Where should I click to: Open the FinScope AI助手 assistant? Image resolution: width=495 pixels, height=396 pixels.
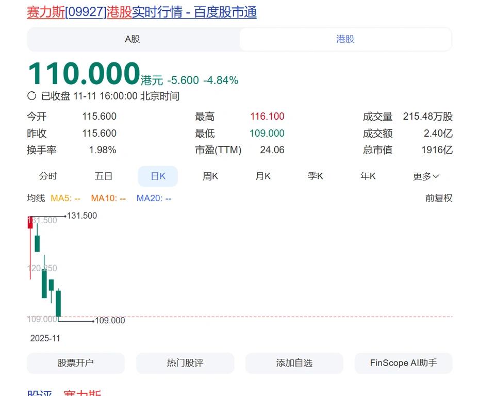pos(404,363)
